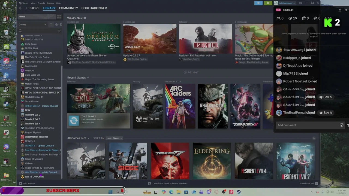
Task: Switch Steam to Big Picture mode icon
Action: (300, 3)
